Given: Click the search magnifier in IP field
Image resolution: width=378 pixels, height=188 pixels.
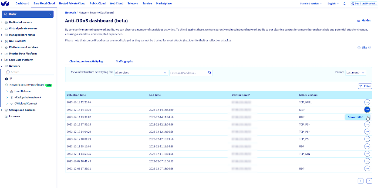Looking at the screenshot, I should tap(210, 73).
